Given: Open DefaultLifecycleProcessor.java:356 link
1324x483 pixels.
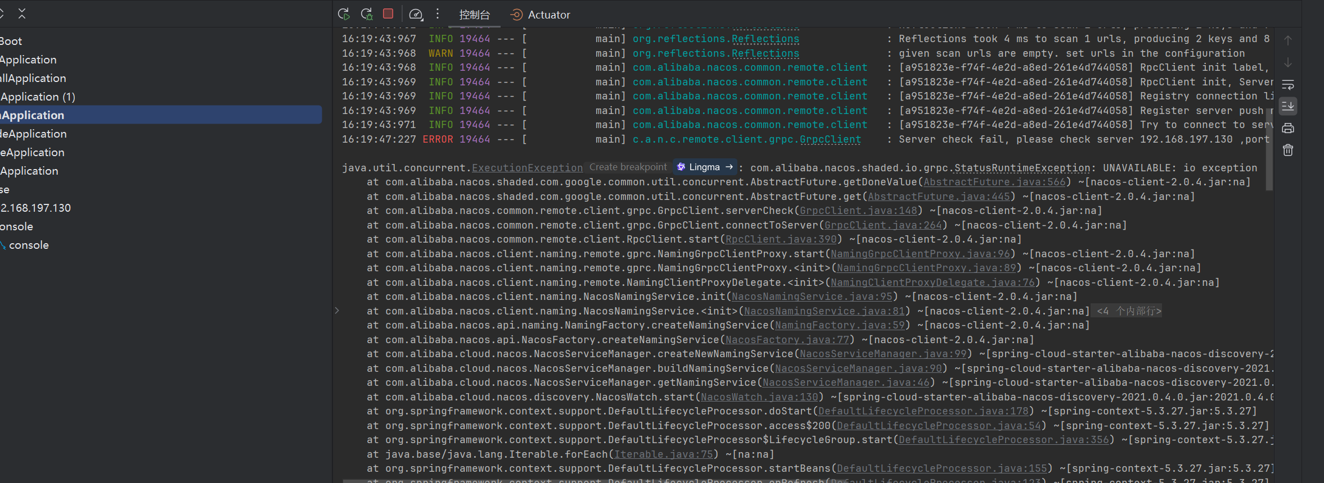Looking at the screenshot, I should click(1003, 440).
